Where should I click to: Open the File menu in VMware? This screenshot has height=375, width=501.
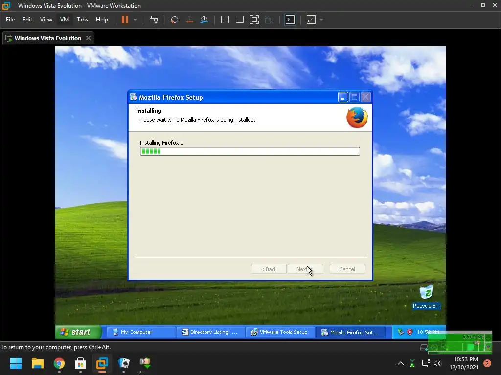(x=10, y=20)
